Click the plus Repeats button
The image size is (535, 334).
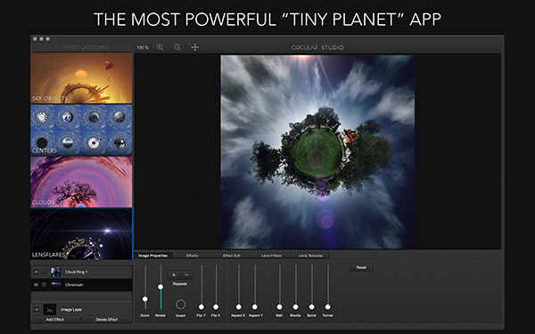tap(174, 274)
